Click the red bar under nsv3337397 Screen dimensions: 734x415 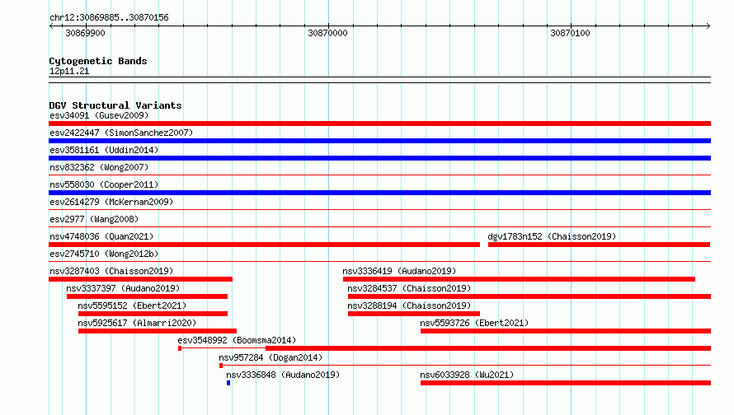[147, 296]
